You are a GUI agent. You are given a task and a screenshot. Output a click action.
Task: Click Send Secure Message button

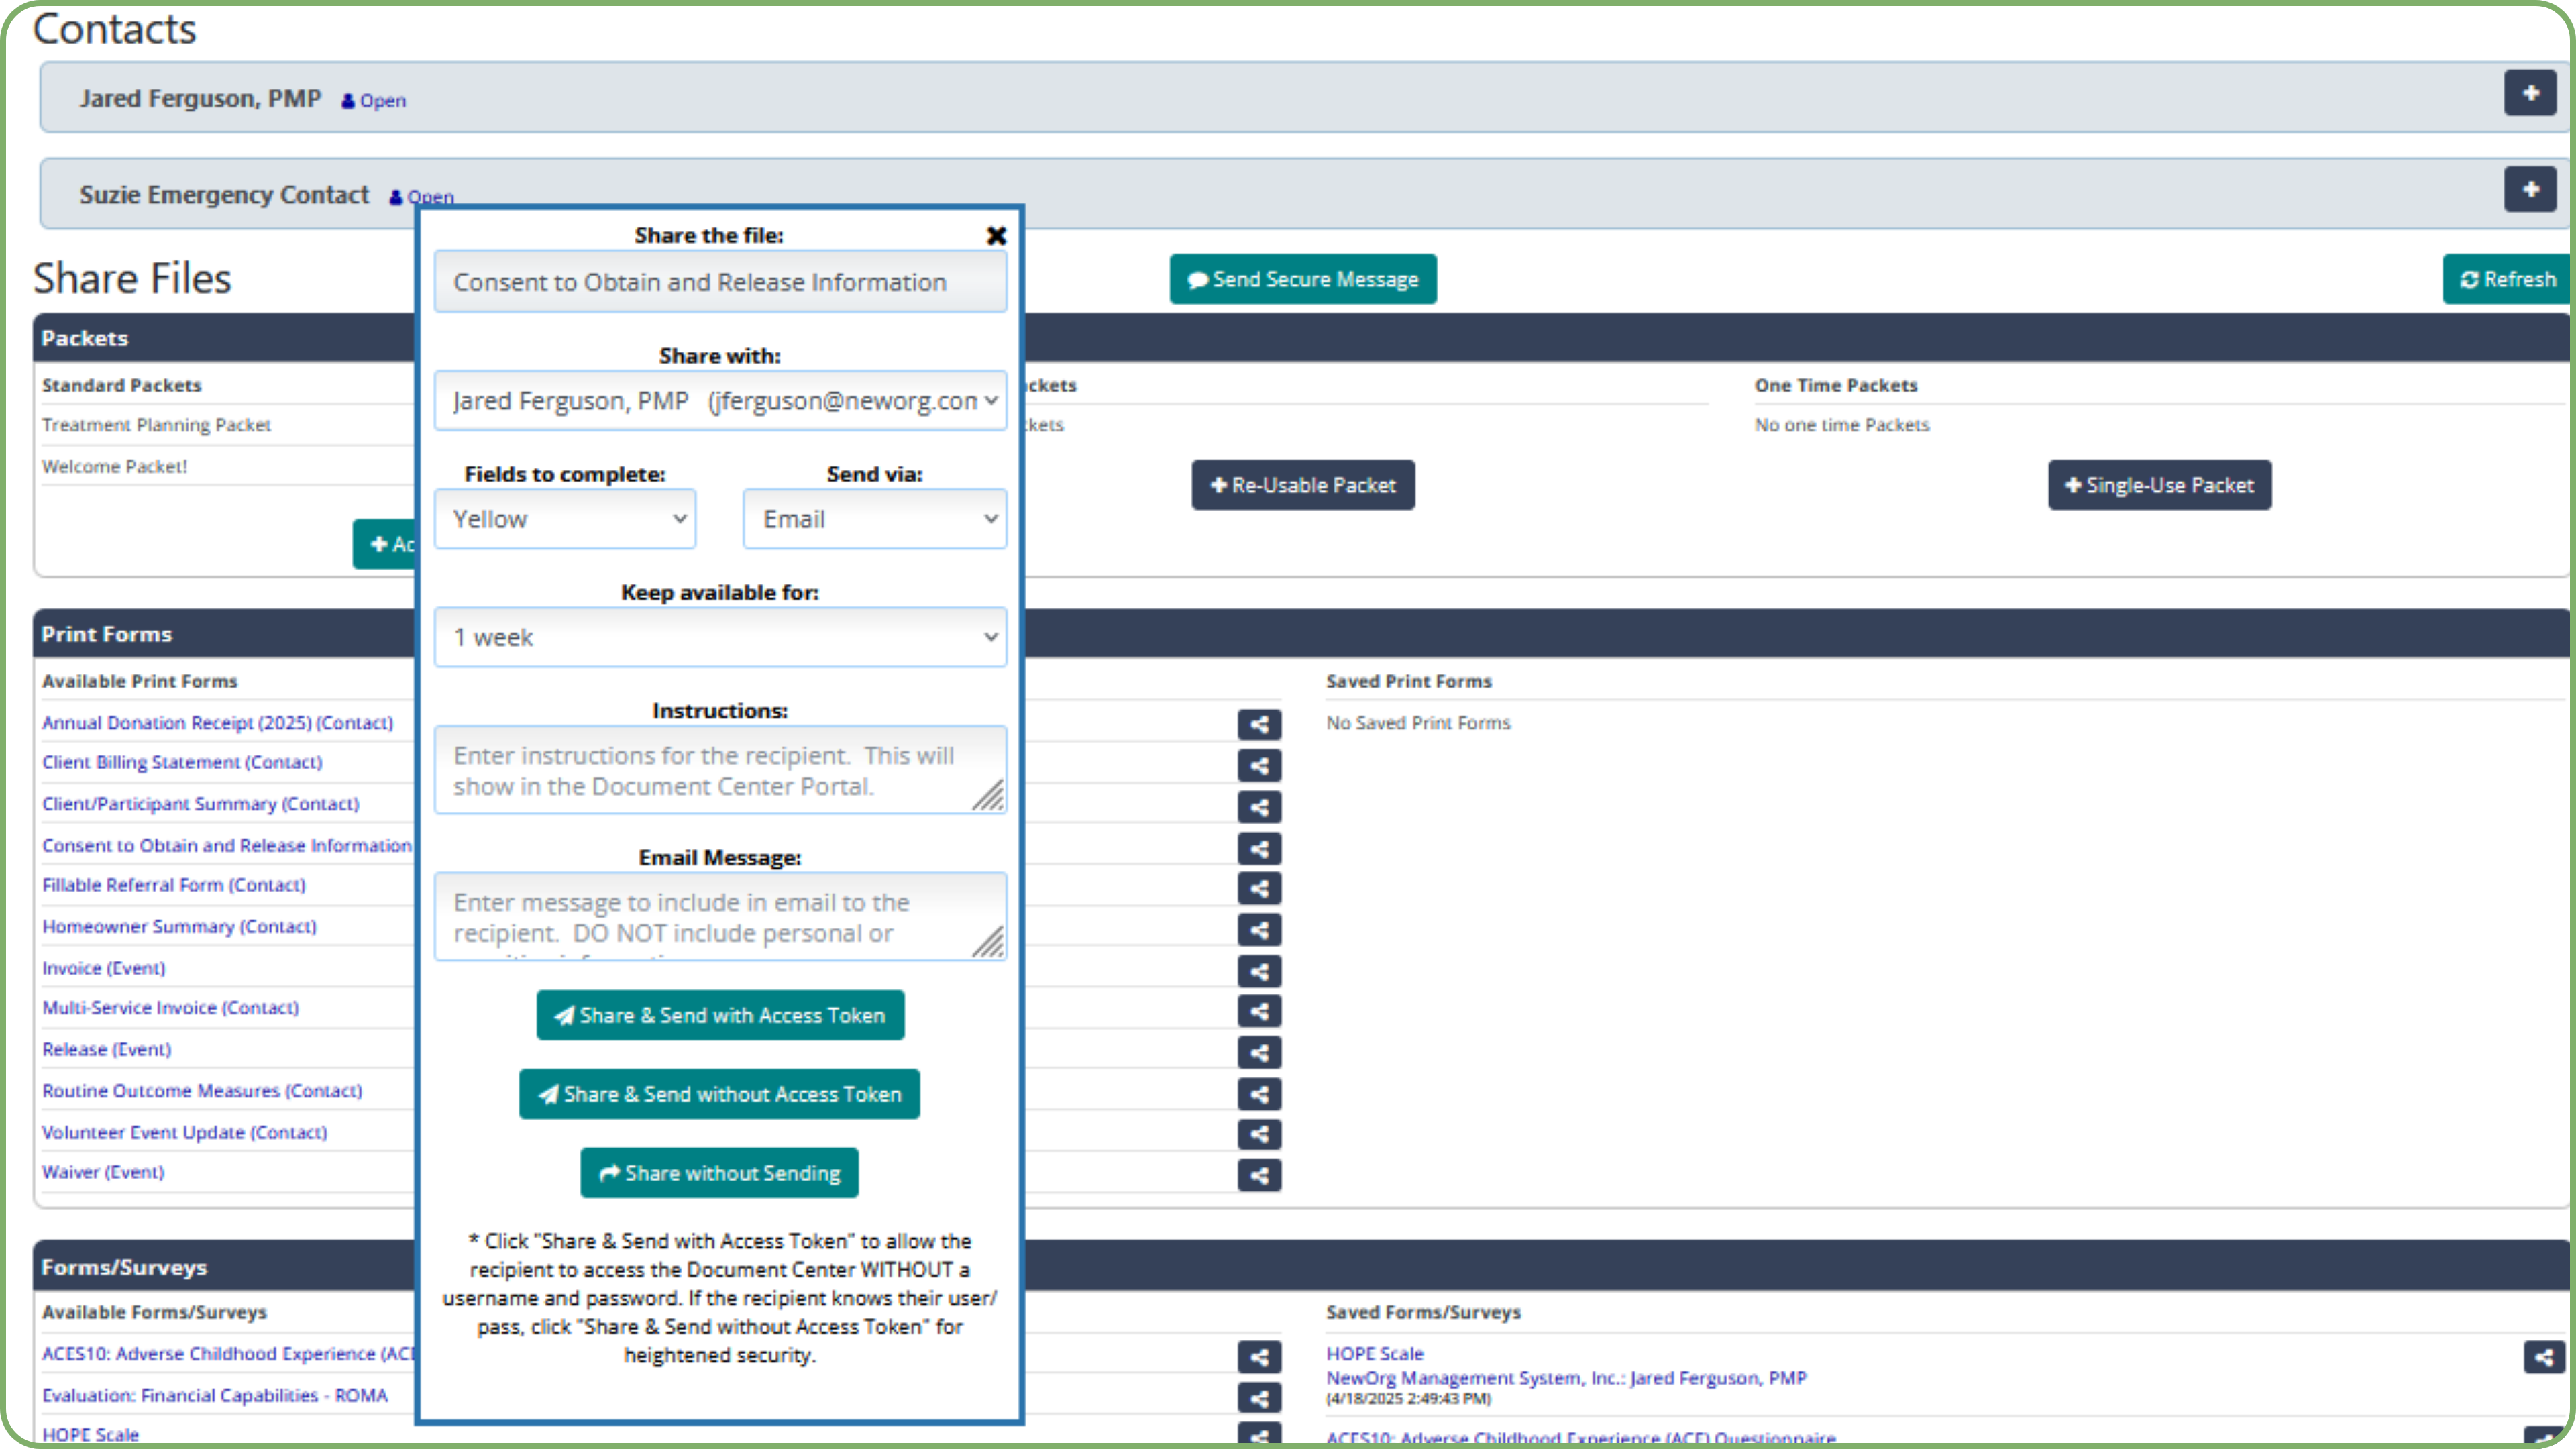(x=1302, y=279)
